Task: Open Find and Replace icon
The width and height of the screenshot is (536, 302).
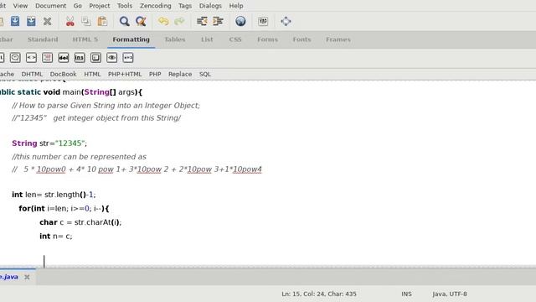Action: pyautogui.click(x=141, y=21)
